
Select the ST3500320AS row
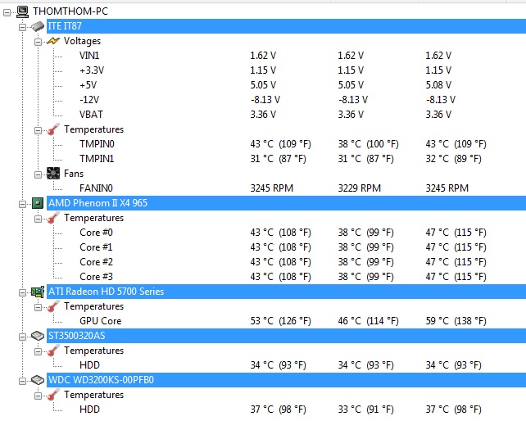point(286,336)
